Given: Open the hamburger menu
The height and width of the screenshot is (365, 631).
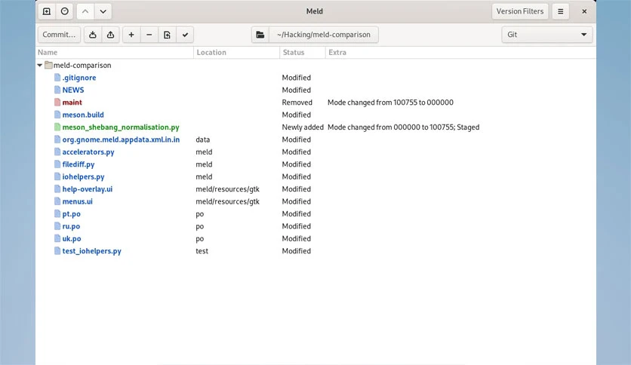Looking at the screenshot, I should click(x=560, y=11).
